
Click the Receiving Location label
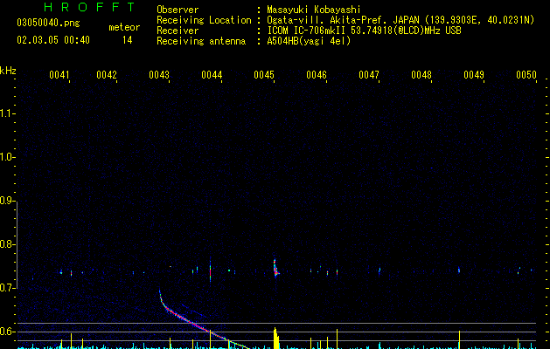(x=204, y=20)
